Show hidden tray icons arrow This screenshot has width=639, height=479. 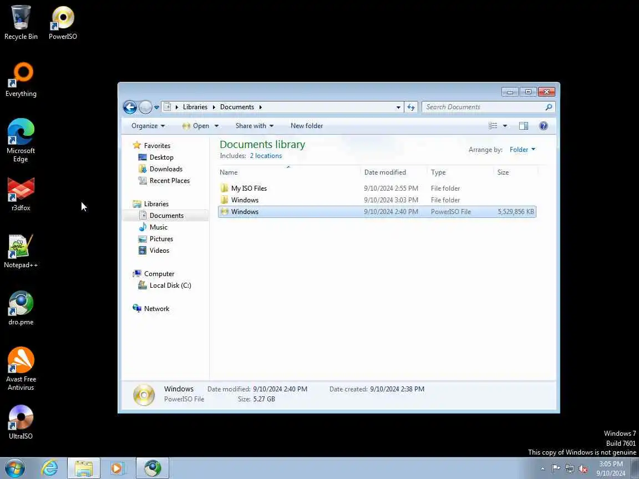click(543, 468)
